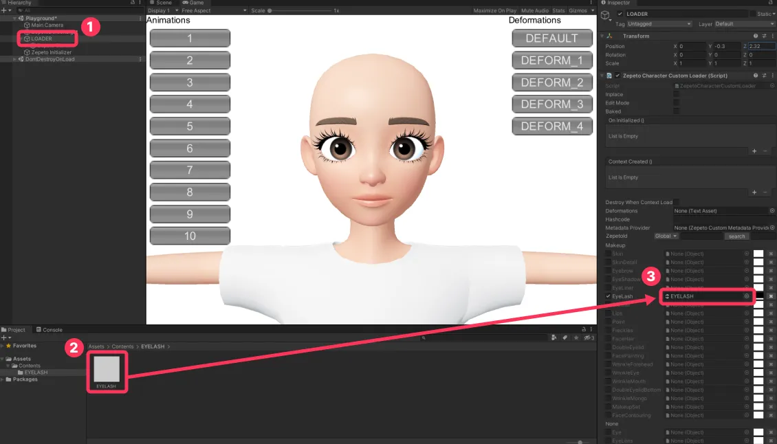Clear the EyeLash makeup slot with X

[771, 296]
